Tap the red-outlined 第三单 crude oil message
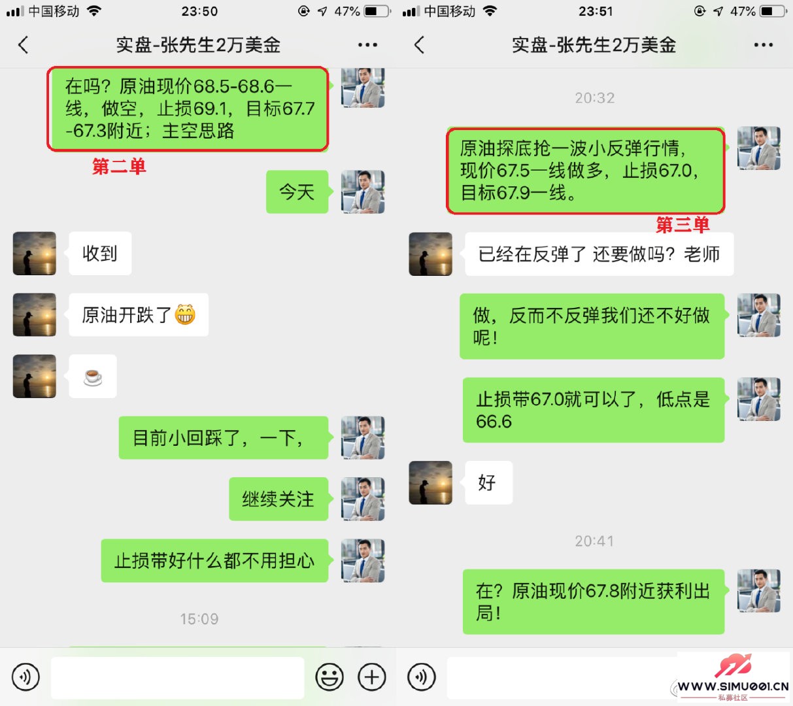This screenshot has width=793, height=706. point(586,171)
